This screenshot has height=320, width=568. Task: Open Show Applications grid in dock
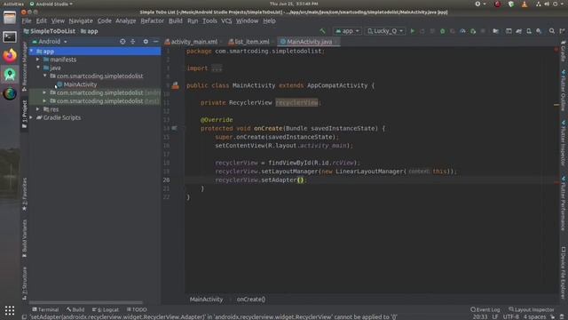[x=10, y=310]
